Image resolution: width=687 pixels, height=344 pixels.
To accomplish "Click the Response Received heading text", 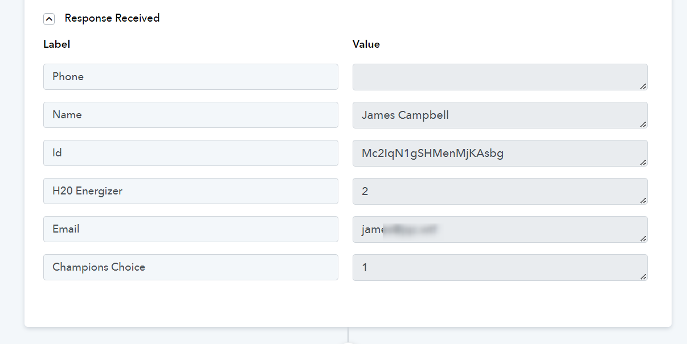I will [x=112, y=18].
